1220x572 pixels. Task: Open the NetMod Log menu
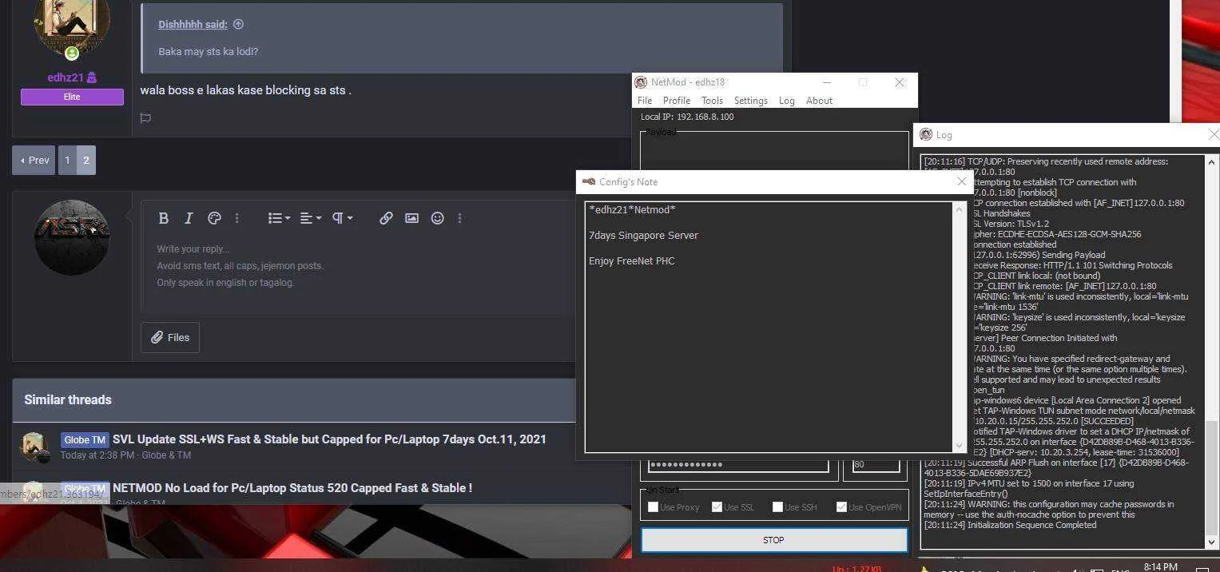pyautogui.click(x=786, y=101)
